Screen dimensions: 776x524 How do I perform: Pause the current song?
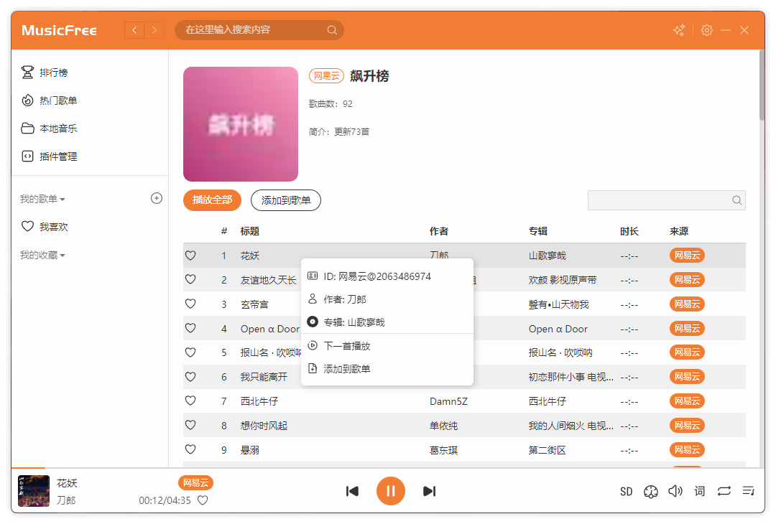(x=390, y=491)
